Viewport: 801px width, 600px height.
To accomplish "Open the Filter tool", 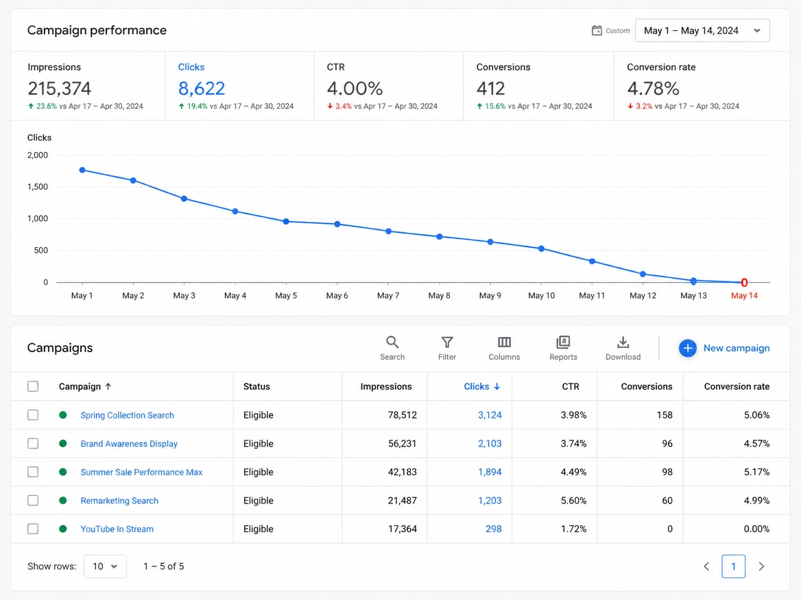I will click(447, 348).
